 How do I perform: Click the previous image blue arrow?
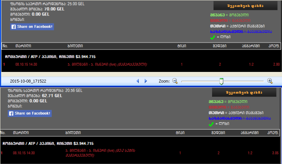point(138,81)
